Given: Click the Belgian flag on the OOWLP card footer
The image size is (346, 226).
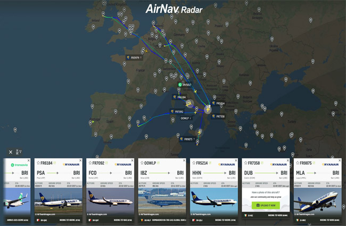Looking at the screenshot, I should [142, 220].
